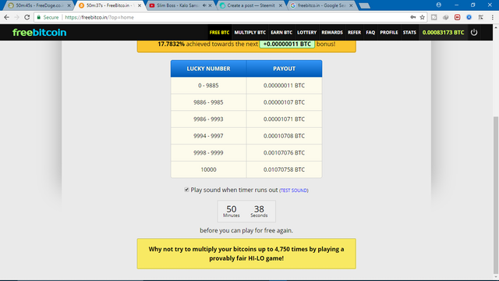Click the yellow HI-LO game promo banner

[x=246, y=254]
